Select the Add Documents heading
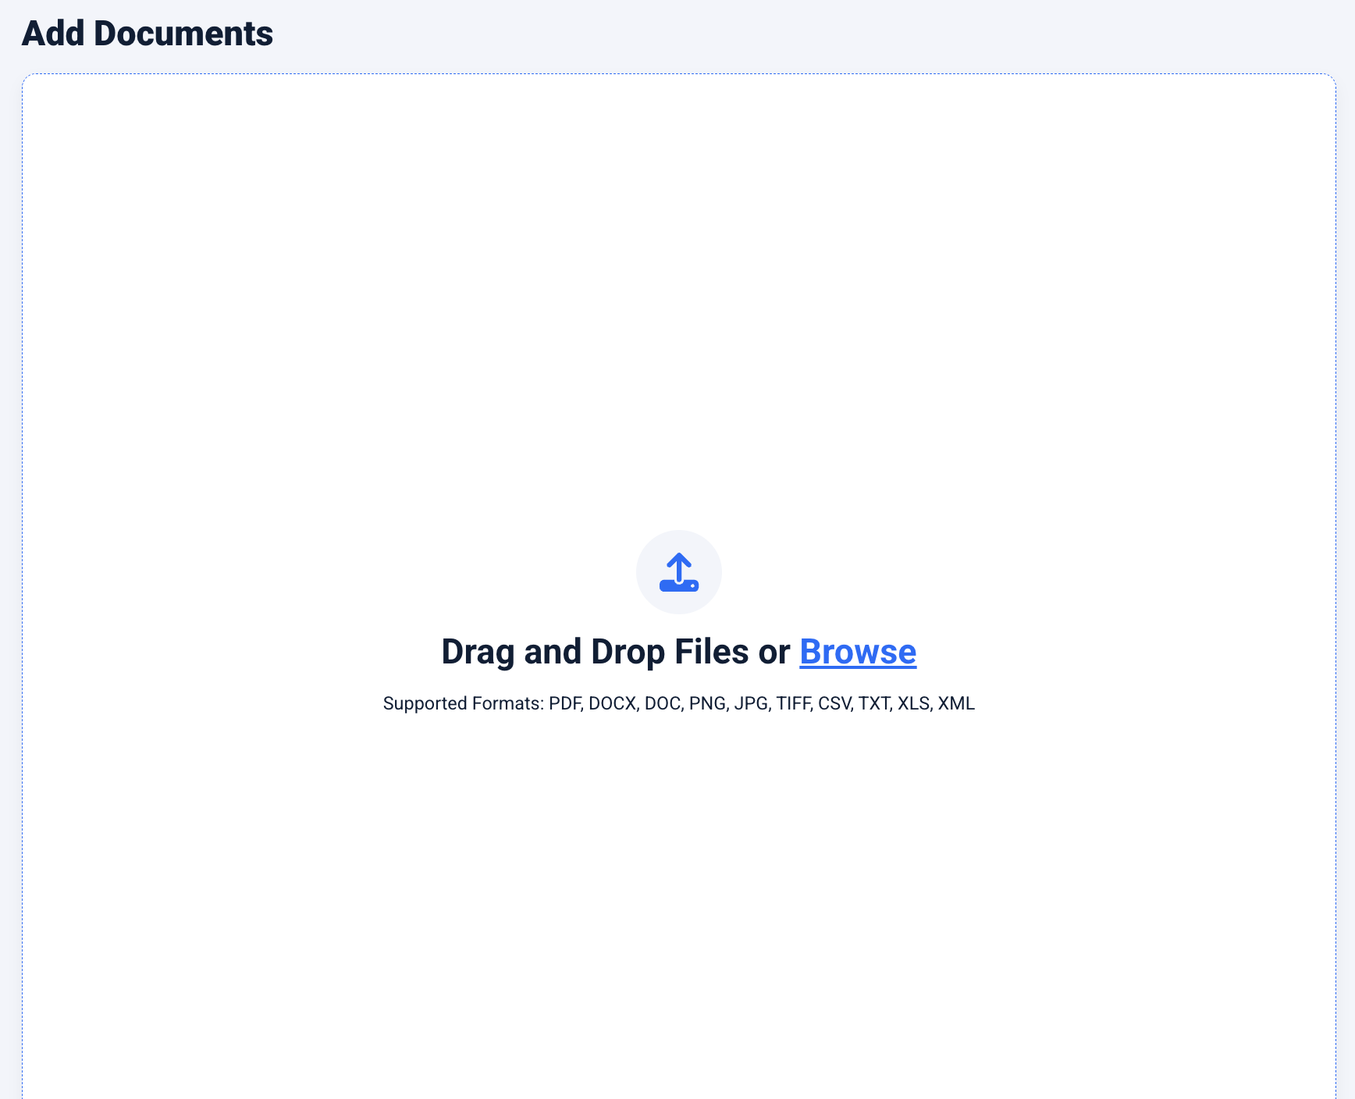 tap(147, 33)
